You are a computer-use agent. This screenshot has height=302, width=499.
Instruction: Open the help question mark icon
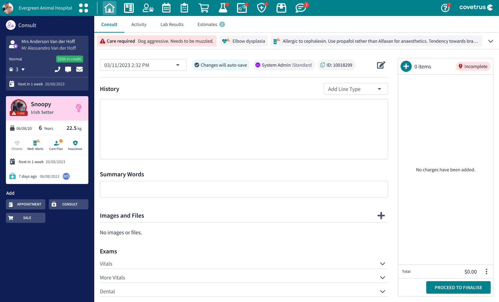coord(445,8)
